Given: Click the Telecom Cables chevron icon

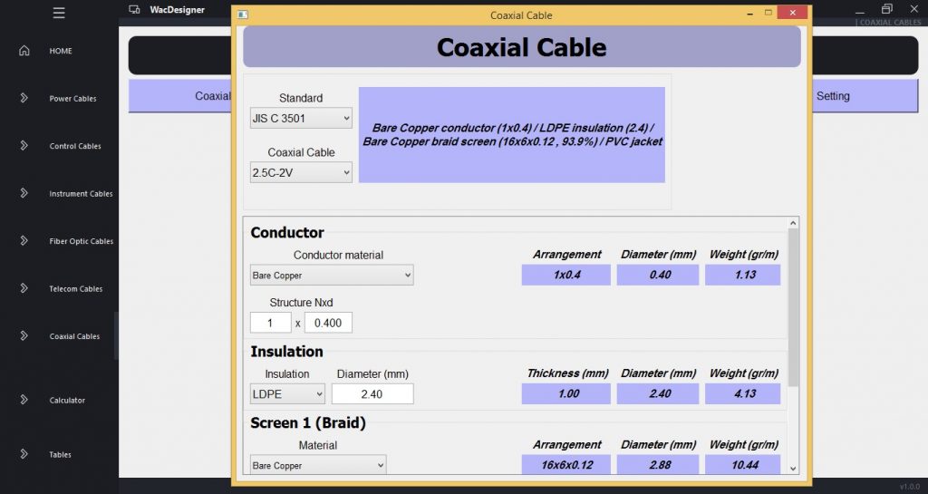Looking at the screenshot, I should [24, 288].
